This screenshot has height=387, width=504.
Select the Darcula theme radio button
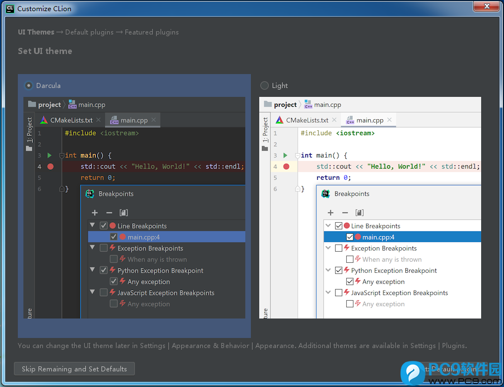tap(29, 85)
